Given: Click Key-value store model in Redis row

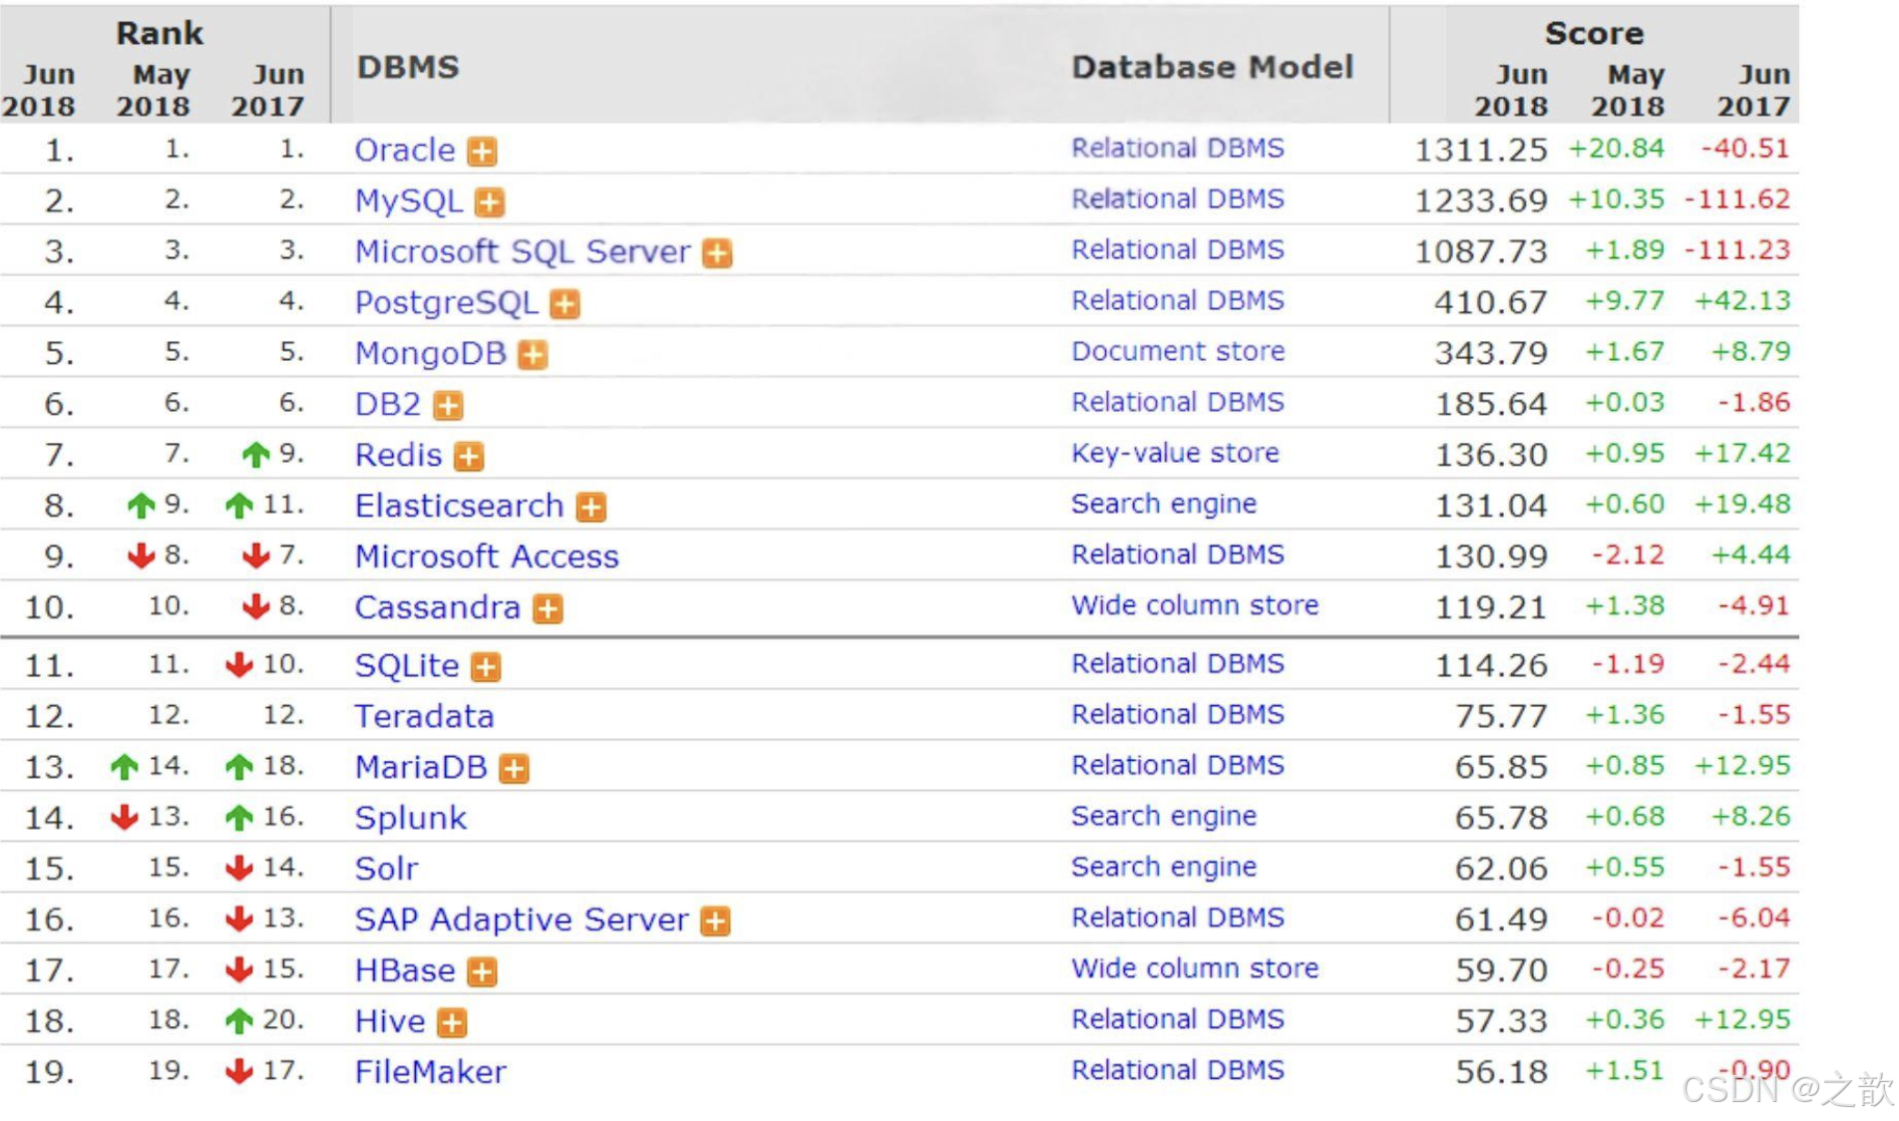Looking at the screenshot, I should 1175,454.
